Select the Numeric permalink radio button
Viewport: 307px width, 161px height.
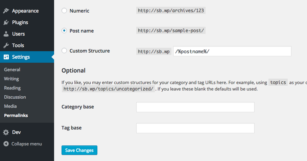[x=64, y=11]
